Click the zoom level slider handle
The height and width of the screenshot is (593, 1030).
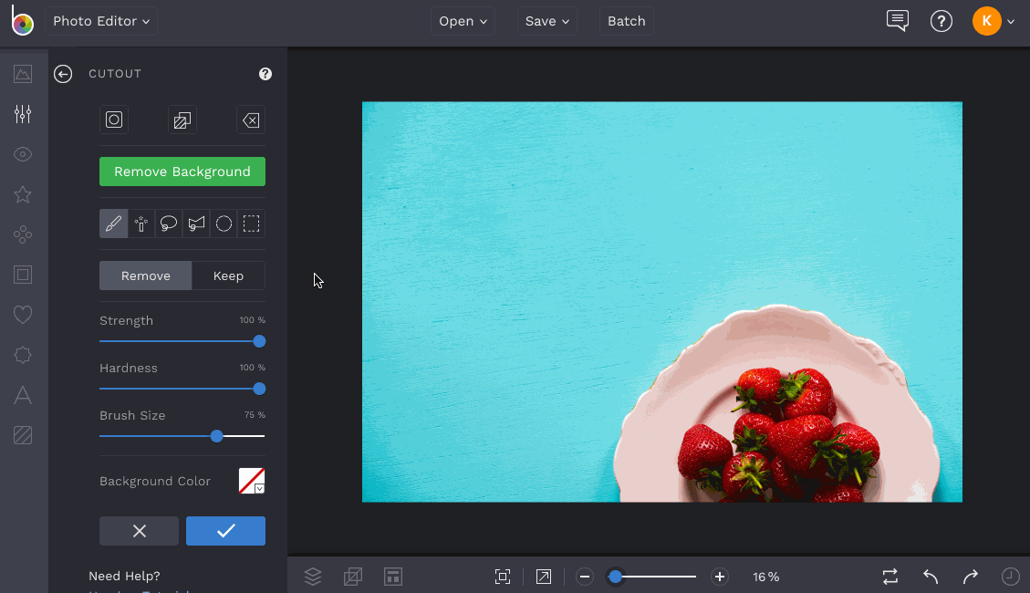(615, 577)
